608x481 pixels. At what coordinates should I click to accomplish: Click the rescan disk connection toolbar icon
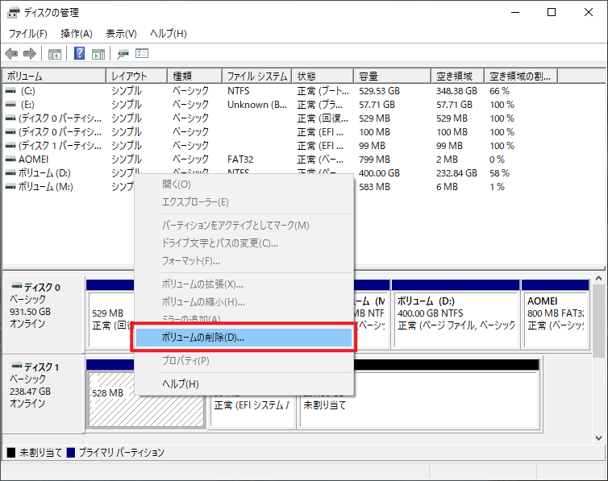[123, 54]
